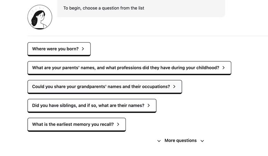This screenshot has height=156, width=268.
Task: Choose the earliest memory question
Action: 76,124
